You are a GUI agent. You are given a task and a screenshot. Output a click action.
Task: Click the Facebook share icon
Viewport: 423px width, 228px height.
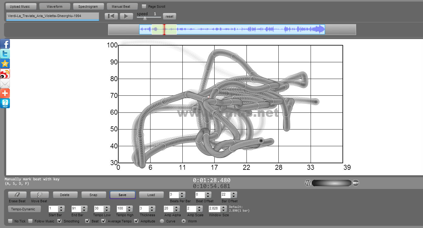point(5,44)
